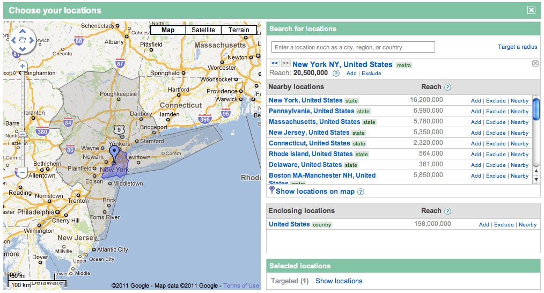Screen dimensions: 544x293
Task: Open the map Terms of Use link
Action: [241, 285]
